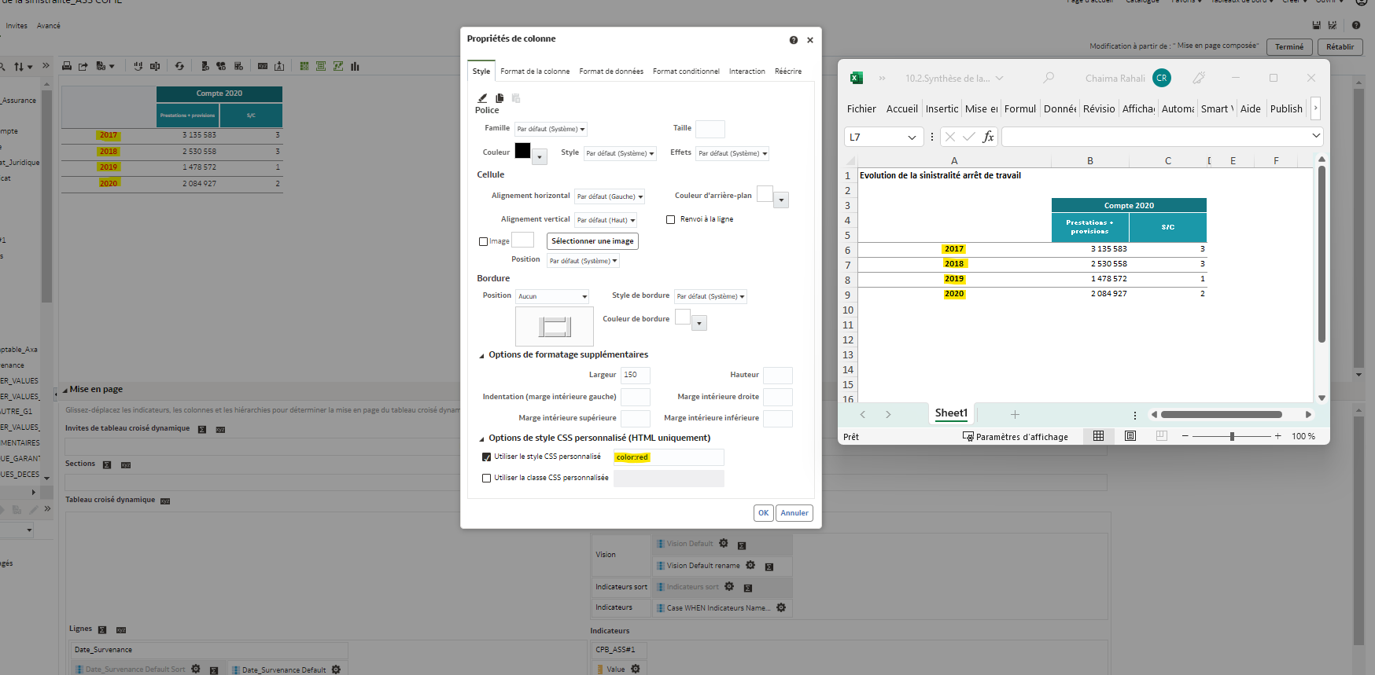Click the custom CSS style field color:red
The width and height of the screenshot is (1375, 675).
tap(669, 457)
